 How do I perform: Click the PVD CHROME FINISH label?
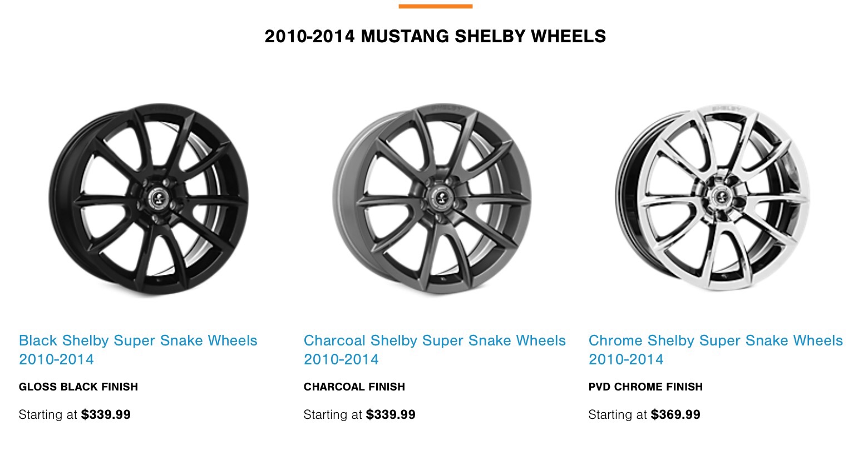point(645,387)
